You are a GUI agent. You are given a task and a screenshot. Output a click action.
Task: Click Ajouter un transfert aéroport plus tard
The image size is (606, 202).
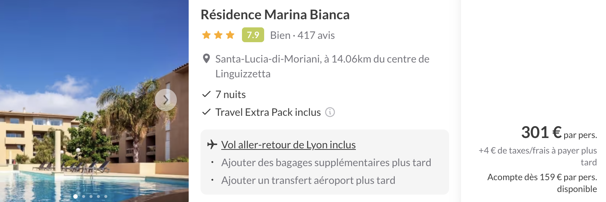pyautogui.click(x=308, y=180)
